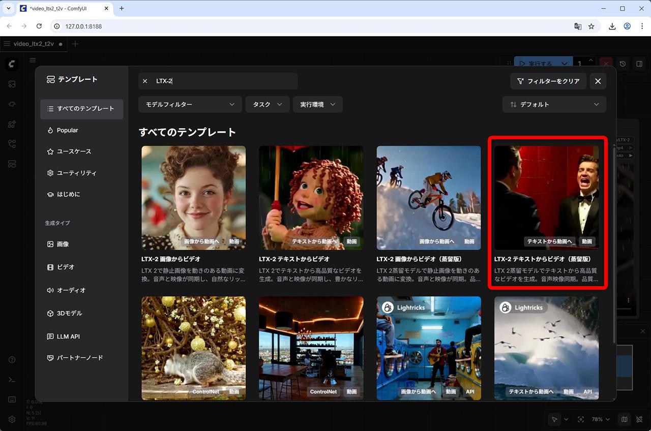
Task: Click the LTX-2 search input field
Action: coord(224,81)
